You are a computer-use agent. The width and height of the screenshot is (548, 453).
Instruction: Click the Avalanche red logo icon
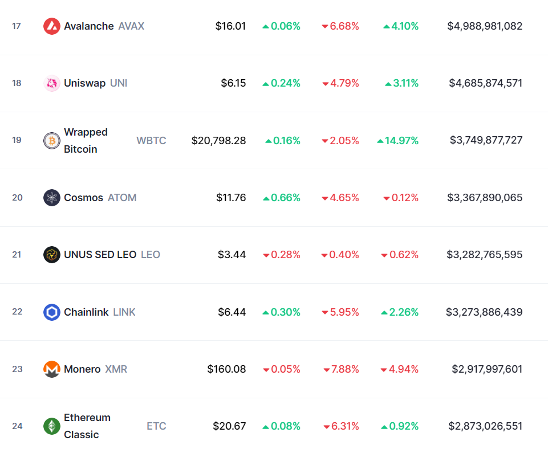[x=52, y=26]
